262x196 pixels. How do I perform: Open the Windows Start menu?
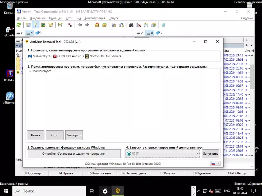tap(6, 191)
